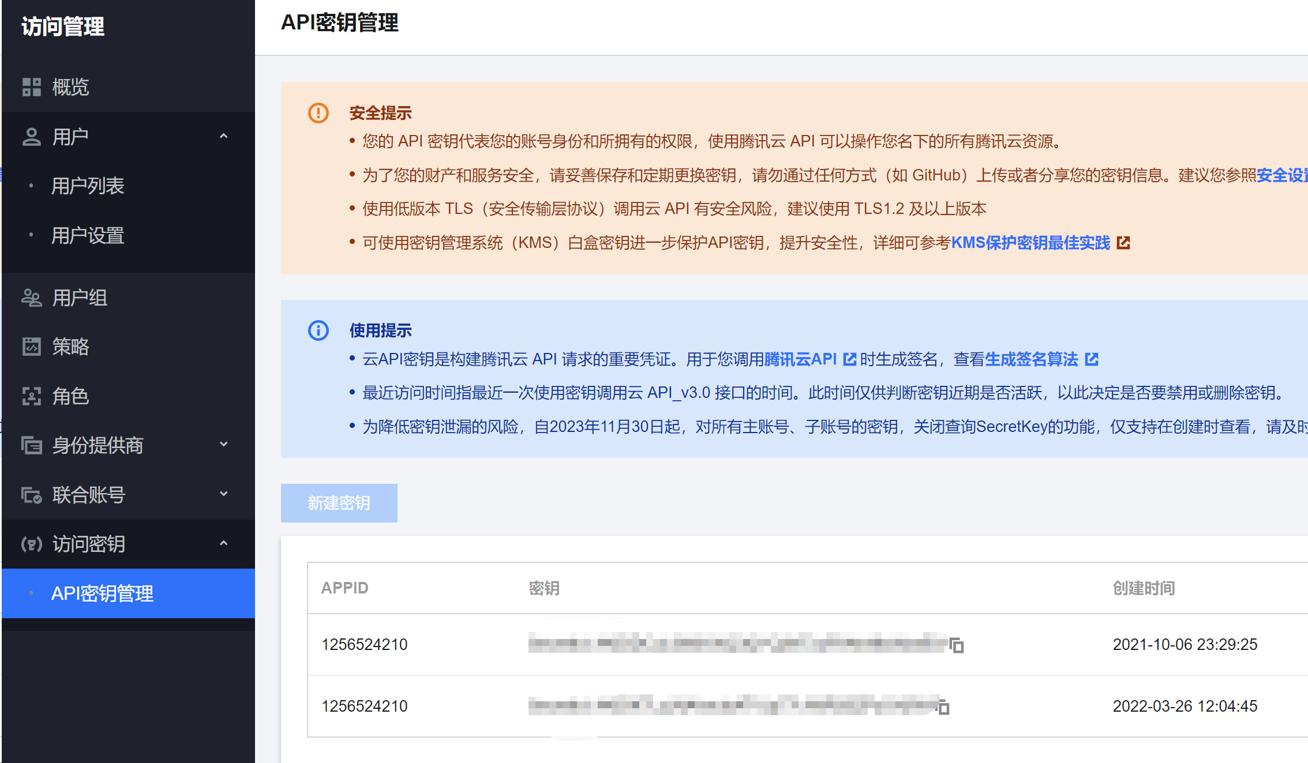Expand the 身份提供商 sidebar section

click(224, 445)
